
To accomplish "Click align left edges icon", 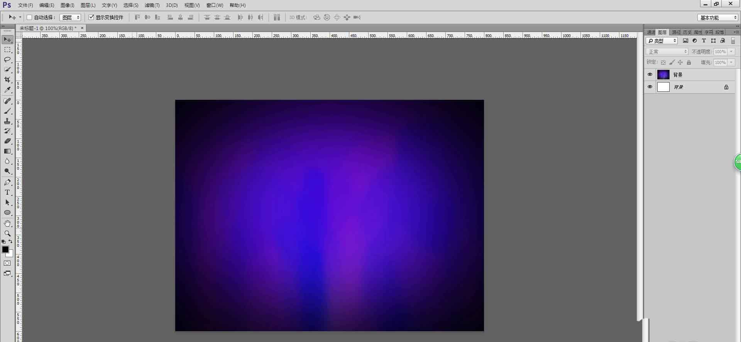I will [x=170, y=17].
